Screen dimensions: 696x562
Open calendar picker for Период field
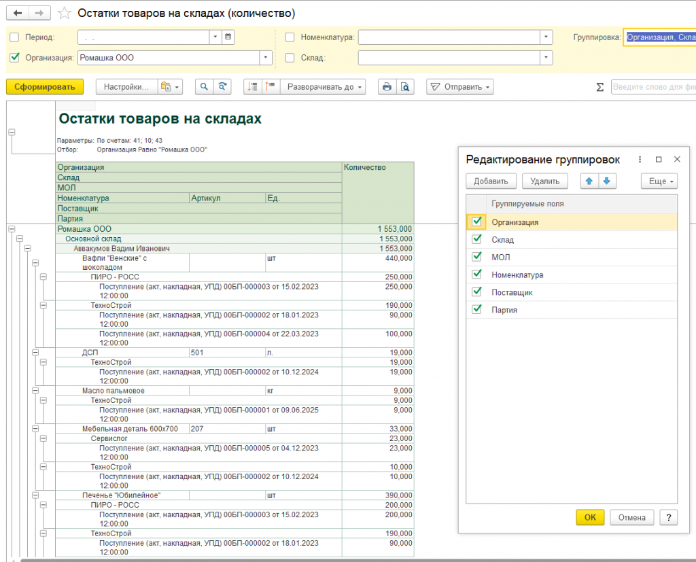[228, 37]
